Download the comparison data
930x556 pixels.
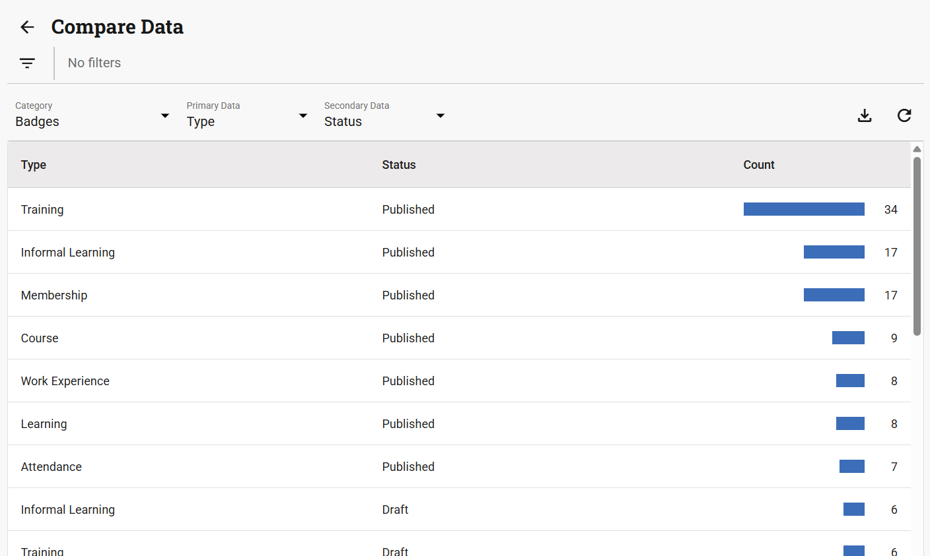[865, 115]
